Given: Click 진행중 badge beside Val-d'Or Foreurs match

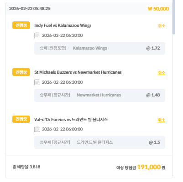Looking at the screenshot, I should click(21, 119).
